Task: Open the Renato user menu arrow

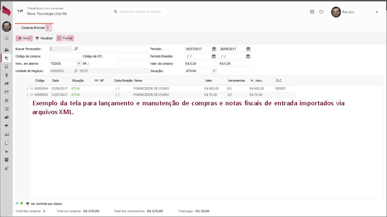Action: click(377, 12)
